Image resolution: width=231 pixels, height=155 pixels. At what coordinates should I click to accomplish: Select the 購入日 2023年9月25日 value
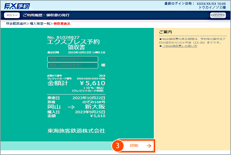click(x=90, y=112)
